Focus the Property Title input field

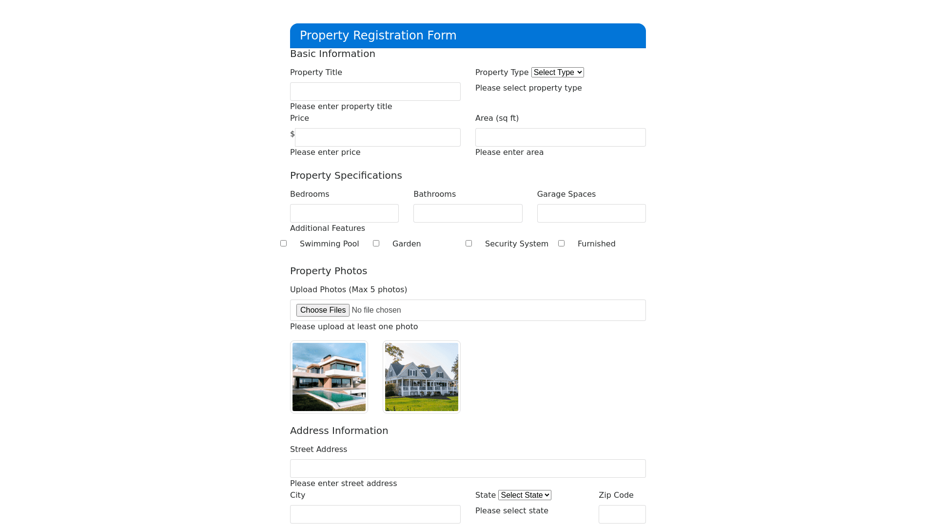(x=375, y=92)
